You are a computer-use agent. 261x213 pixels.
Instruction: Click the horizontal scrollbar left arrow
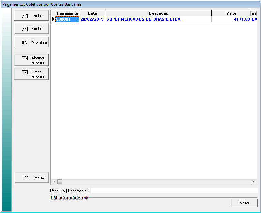[54, 182]
